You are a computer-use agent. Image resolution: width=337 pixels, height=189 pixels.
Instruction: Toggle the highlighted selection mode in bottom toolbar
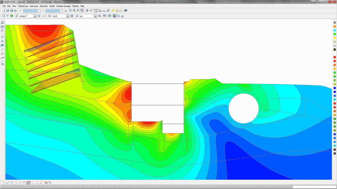coord(29,182)
